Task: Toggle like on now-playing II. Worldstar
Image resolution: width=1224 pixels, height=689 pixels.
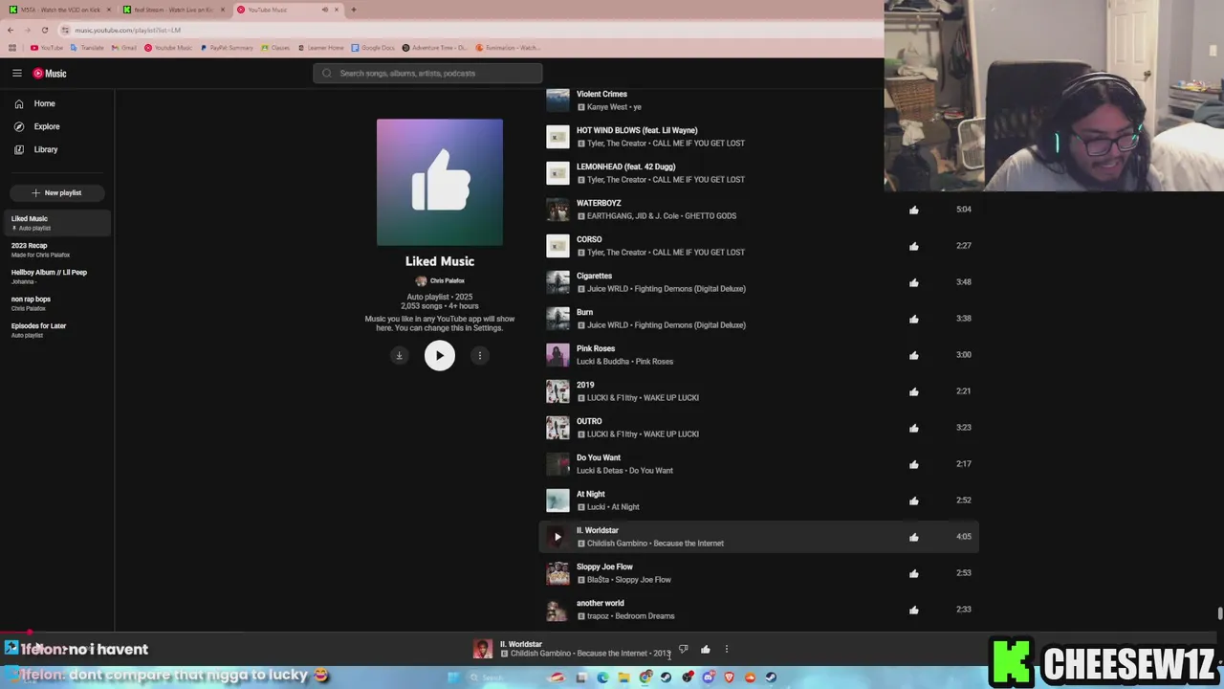Action: (x=705, y=649)
